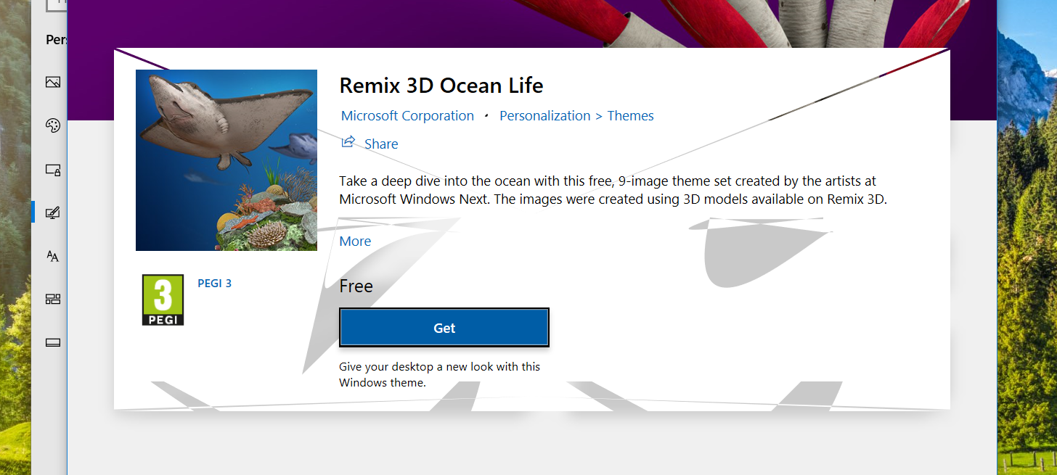Screen dimensions: 1057x475
Task: Open Lock screen icon in Settings sidebar
Action: 52,170
